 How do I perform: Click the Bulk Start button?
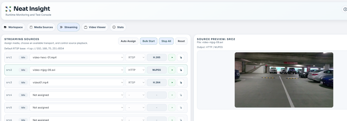(x=149, y=41)
